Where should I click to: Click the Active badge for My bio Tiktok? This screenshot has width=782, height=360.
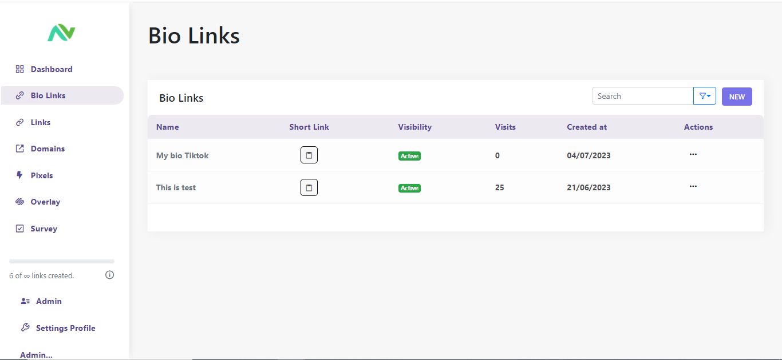pyautogui.click(x=409, y=156)
